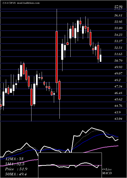Click the 48.2 price axis label

pos(117,80)
